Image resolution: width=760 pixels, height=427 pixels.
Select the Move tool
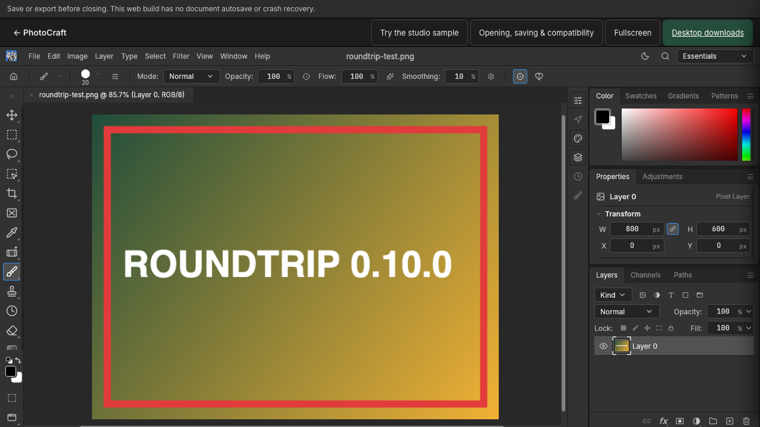point(12,115)
